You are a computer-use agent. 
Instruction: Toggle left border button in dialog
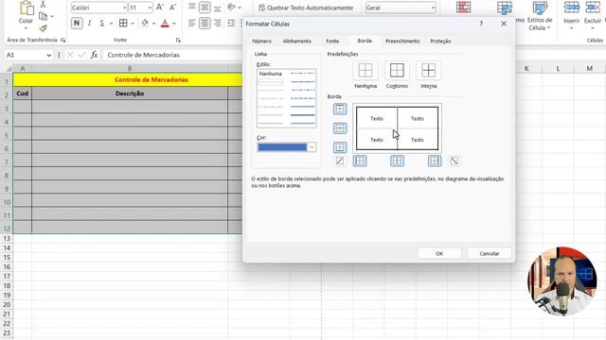click(360, 161)
